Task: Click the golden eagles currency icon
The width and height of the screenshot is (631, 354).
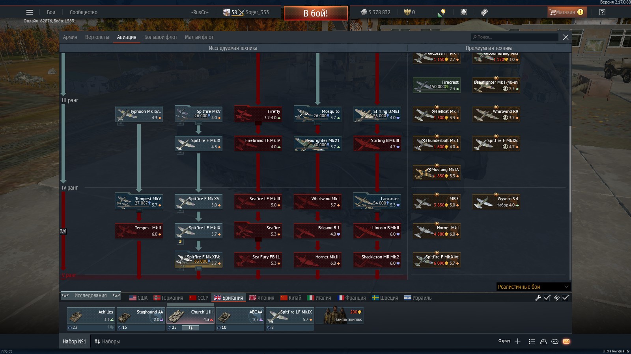Action: coord(407,12)
